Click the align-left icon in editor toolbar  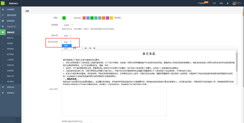pyautogui.click(x=86, y=48)
